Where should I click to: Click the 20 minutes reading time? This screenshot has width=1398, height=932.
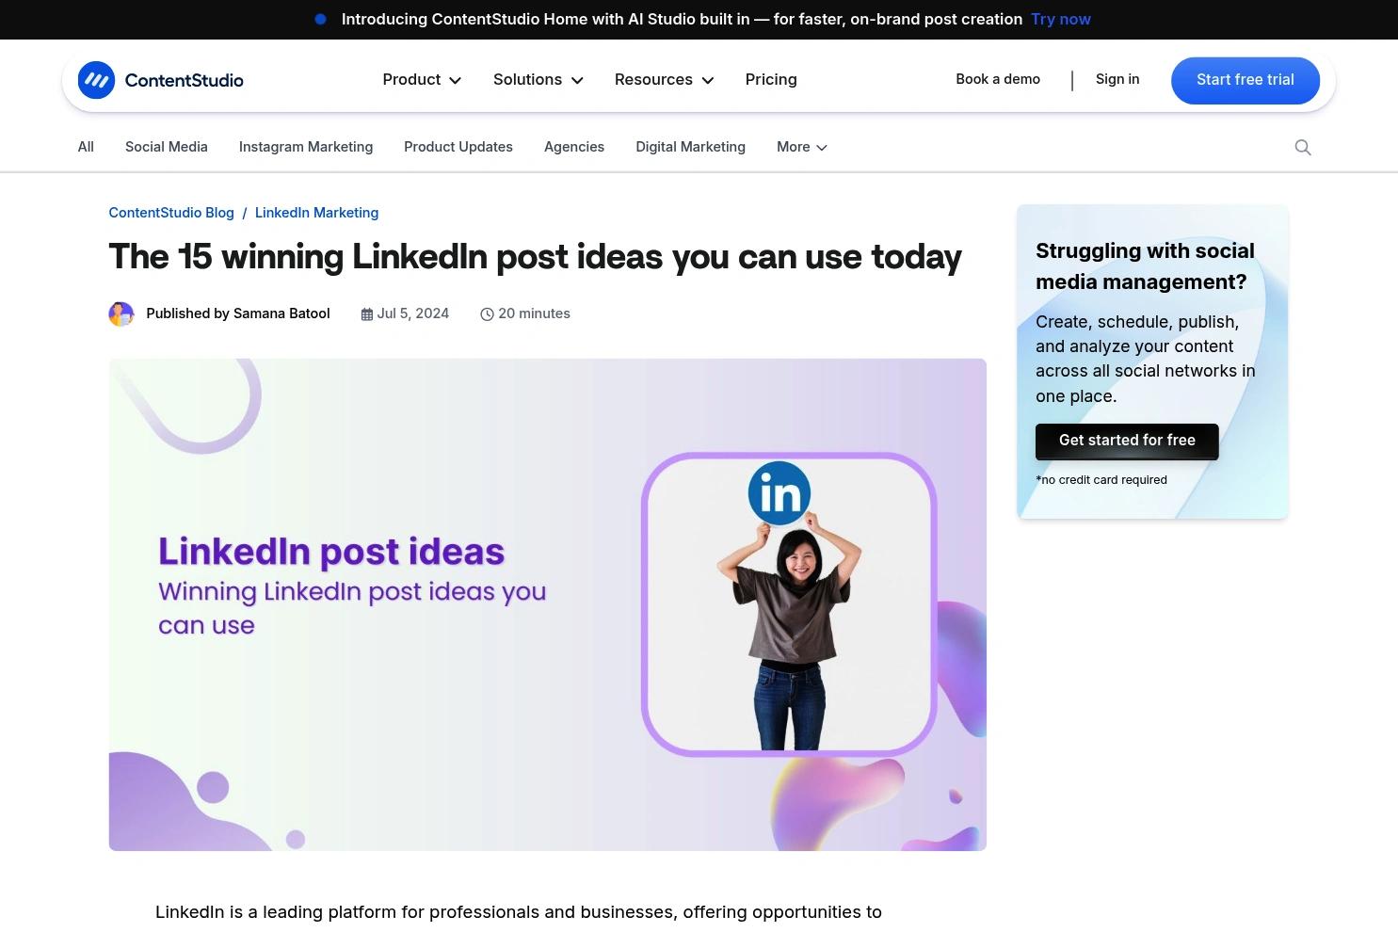coord(534,313)
